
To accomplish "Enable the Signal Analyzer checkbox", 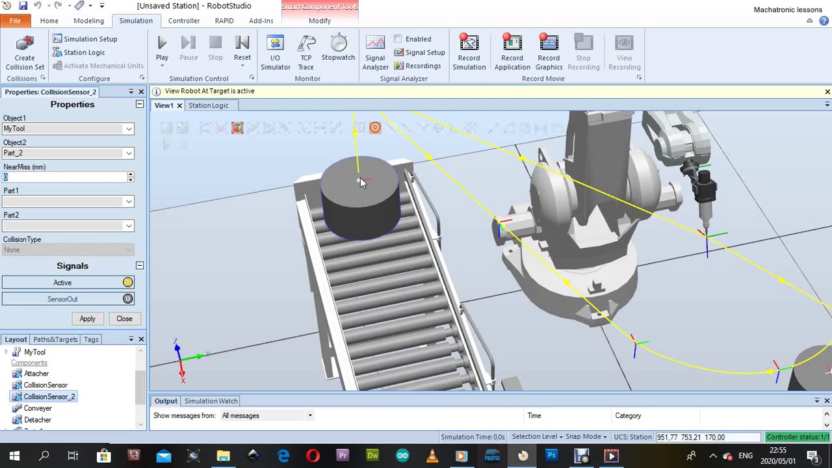I will (x=398, y=39).
